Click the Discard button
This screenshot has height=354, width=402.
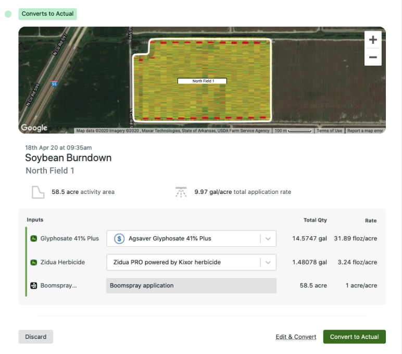click(x=35, y=337)
